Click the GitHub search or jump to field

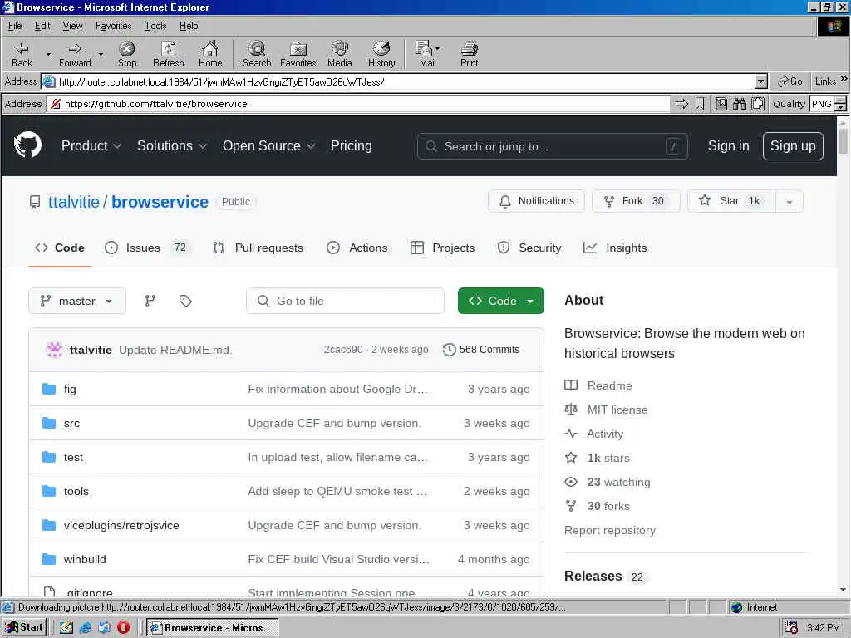(553, 146)
